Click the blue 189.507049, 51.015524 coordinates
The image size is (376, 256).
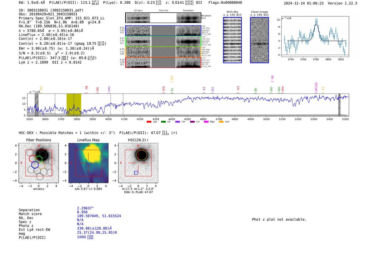[x=99, y=216]
